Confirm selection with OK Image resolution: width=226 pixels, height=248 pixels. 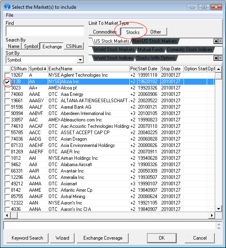click(x=162, y=238)
